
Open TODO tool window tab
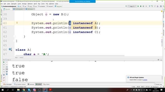pyautogui.click(x=46, y=84)
